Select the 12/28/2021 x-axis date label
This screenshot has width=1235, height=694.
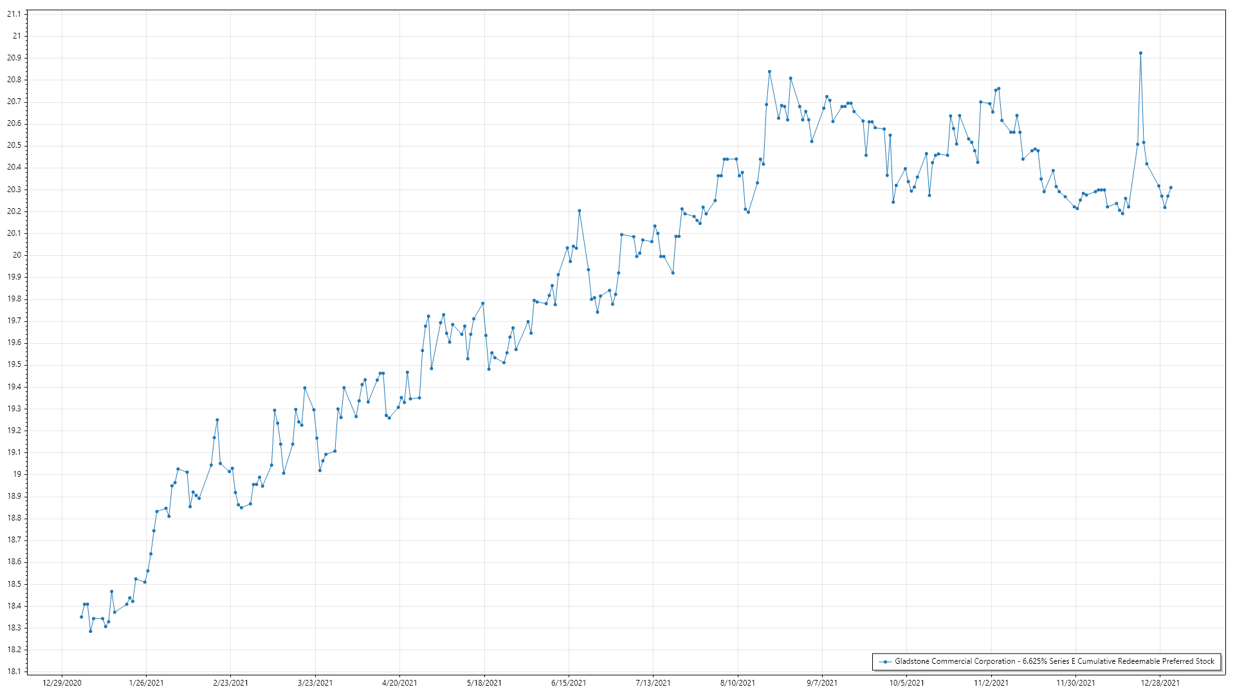tap(1160, 683)
